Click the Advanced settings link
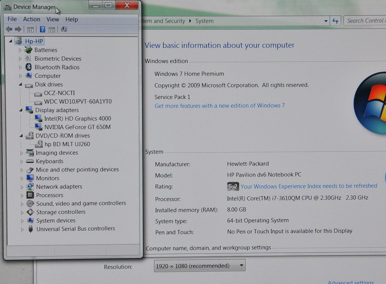 tap(351, 282)
